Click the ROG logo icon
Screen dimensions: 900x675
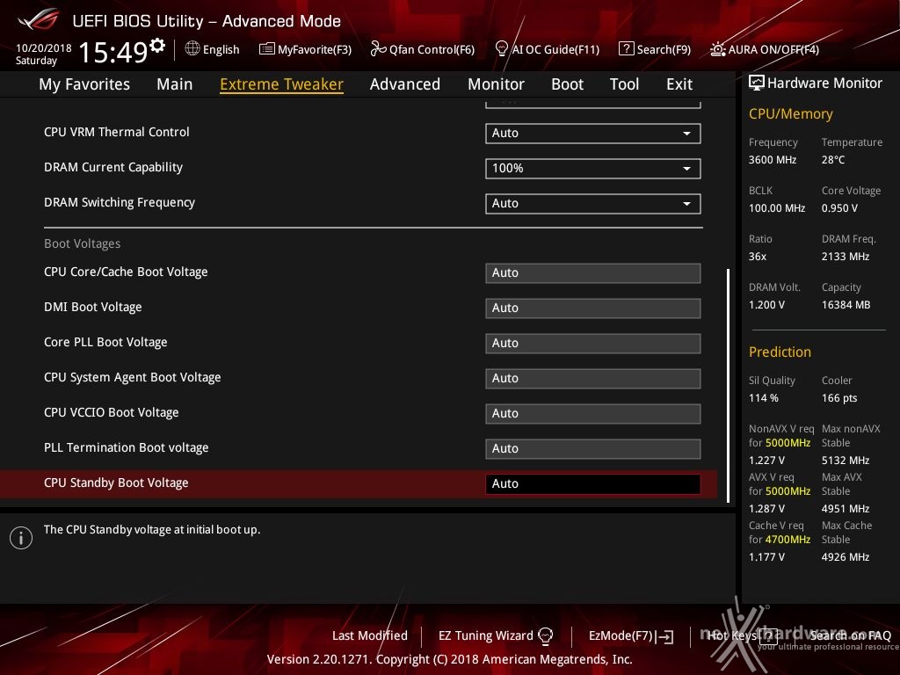[x=38, y=19]
